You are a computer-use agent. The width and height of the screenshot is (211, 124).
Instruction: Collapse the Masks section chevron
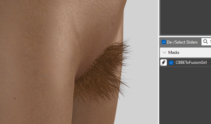(x=164, y=53)
